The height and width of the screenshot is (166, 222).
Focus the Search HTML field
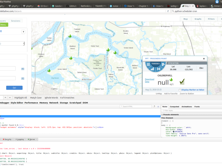[136, 107]
